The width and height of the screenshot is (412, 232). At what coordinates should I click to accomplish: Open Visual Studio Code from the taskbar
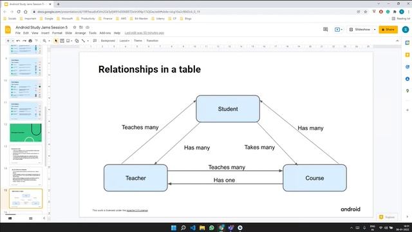click(192, 227)
